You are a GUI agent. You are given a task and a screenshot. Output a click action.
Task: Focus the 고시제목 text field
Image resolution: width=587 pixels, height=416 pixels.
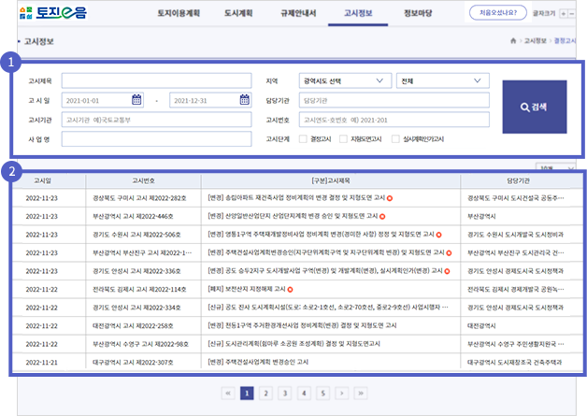[x=157, y=80]
